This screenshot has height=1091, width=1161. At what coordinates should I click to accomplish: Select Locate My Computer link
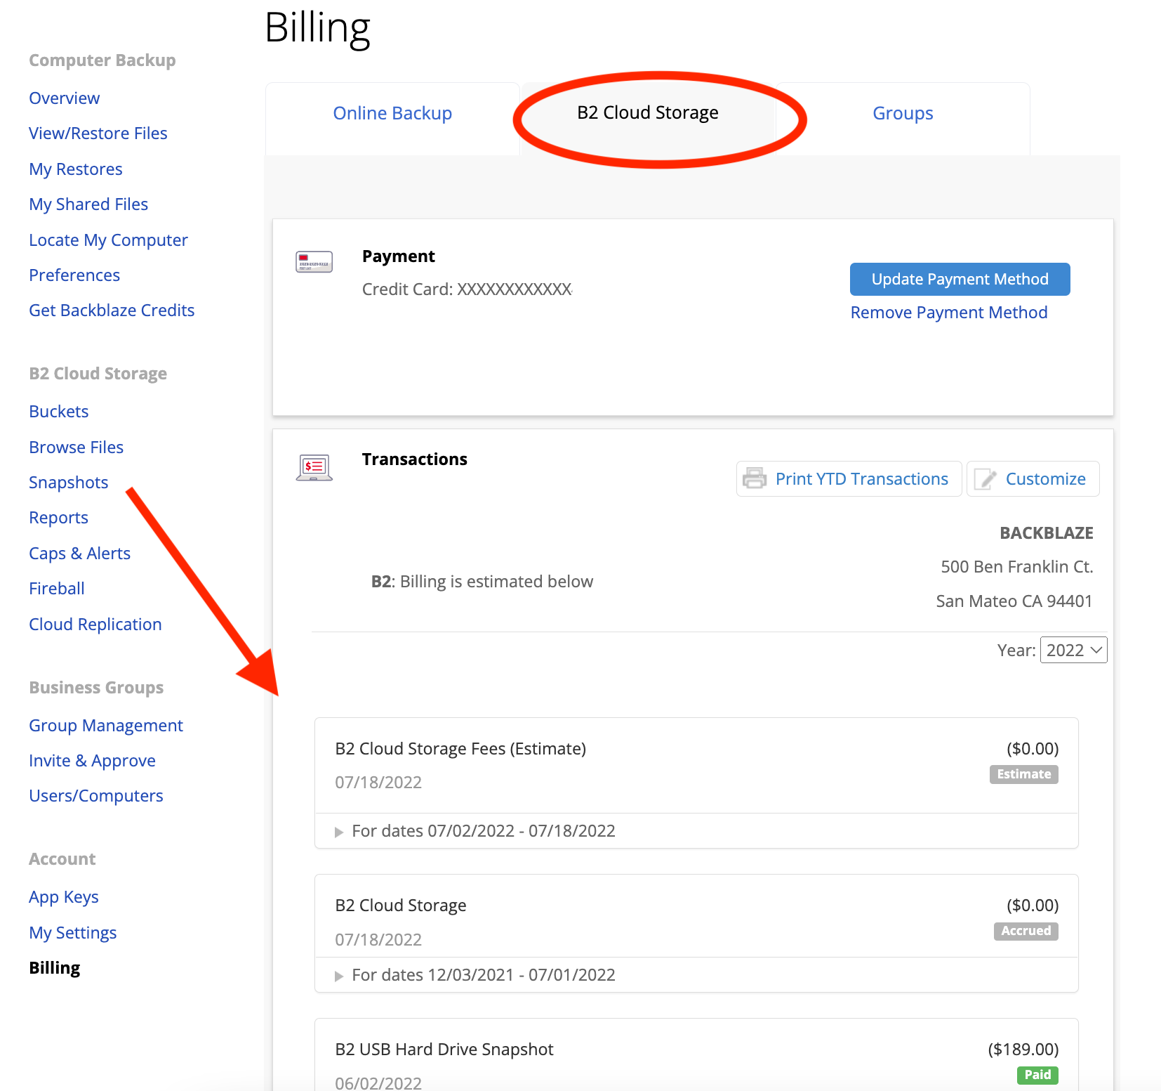(108, 240)
